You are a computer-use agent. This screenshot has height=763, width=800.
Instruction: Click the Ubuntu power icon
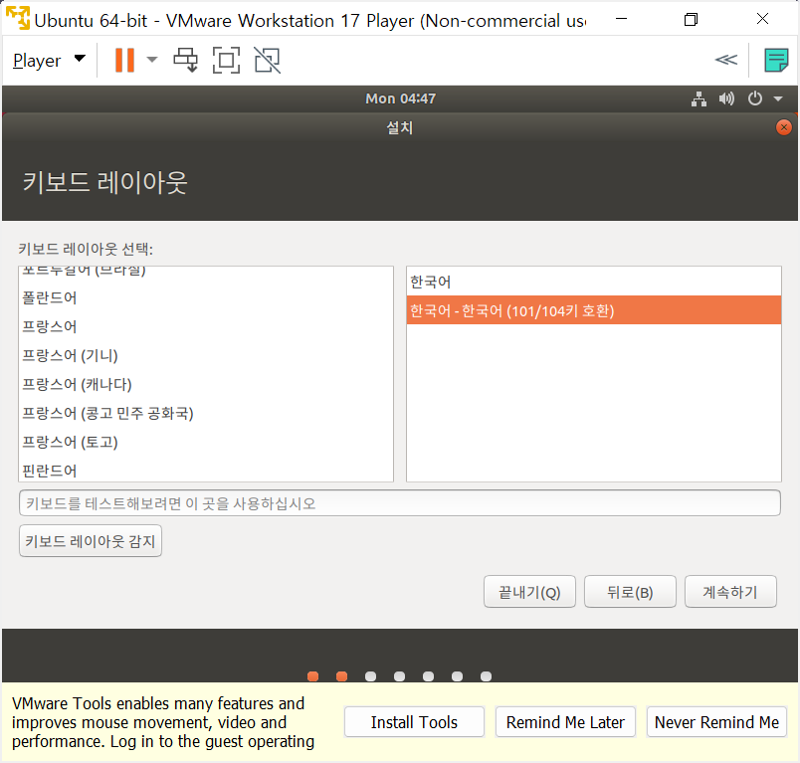pyautogui.click(x=754, y=98)
